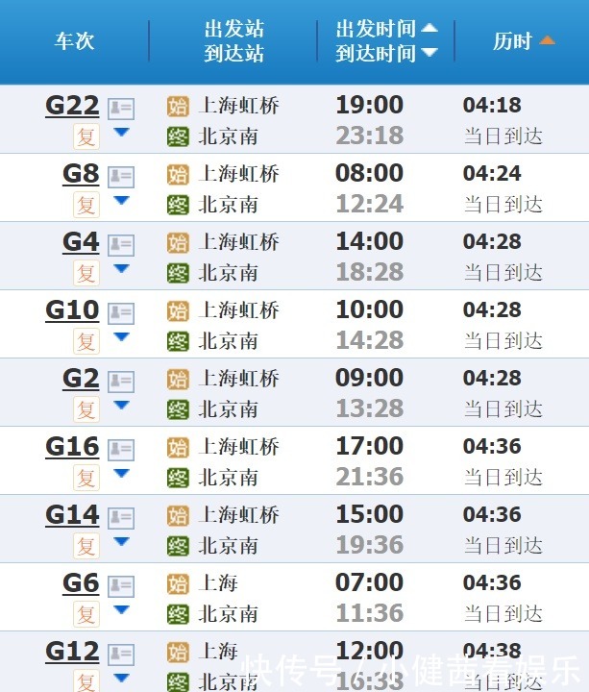Click the 终 terminal icon in G6 row
The width and height of the screenshot is (589, 692).
[x=178, y=613]
